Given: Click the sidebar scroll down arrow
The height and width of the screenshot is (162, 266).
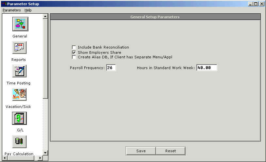Looking at the screenshot, I should 45,153.
